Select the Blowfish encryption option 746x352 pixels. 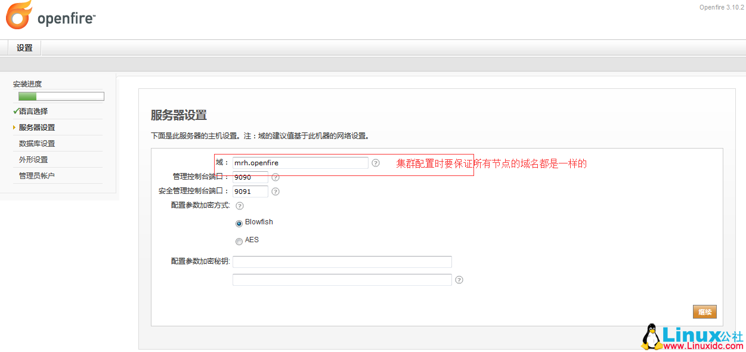coord(239,223)
